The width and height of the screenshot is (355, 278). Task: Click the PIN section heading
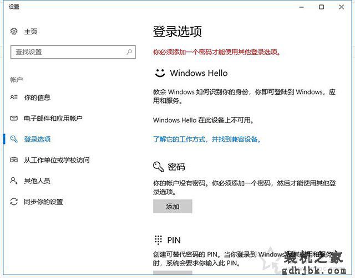(x=174, y=240)
